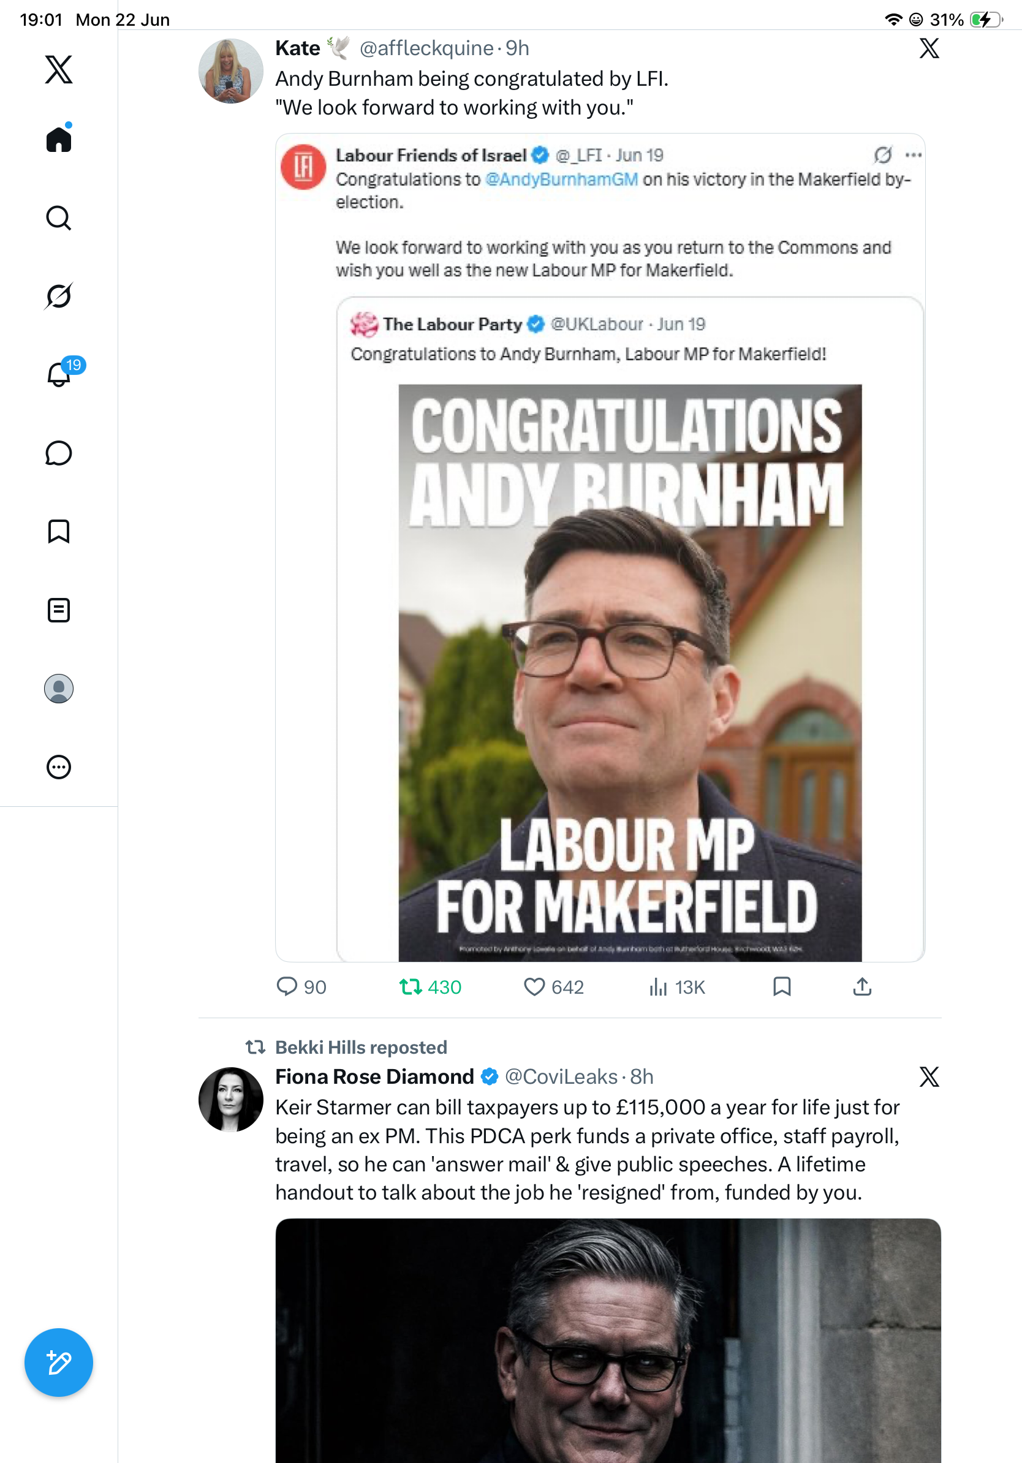Open Grok from the sidebar
The height and width of the screenshot is (1463, 1022).
coord(59,296)
